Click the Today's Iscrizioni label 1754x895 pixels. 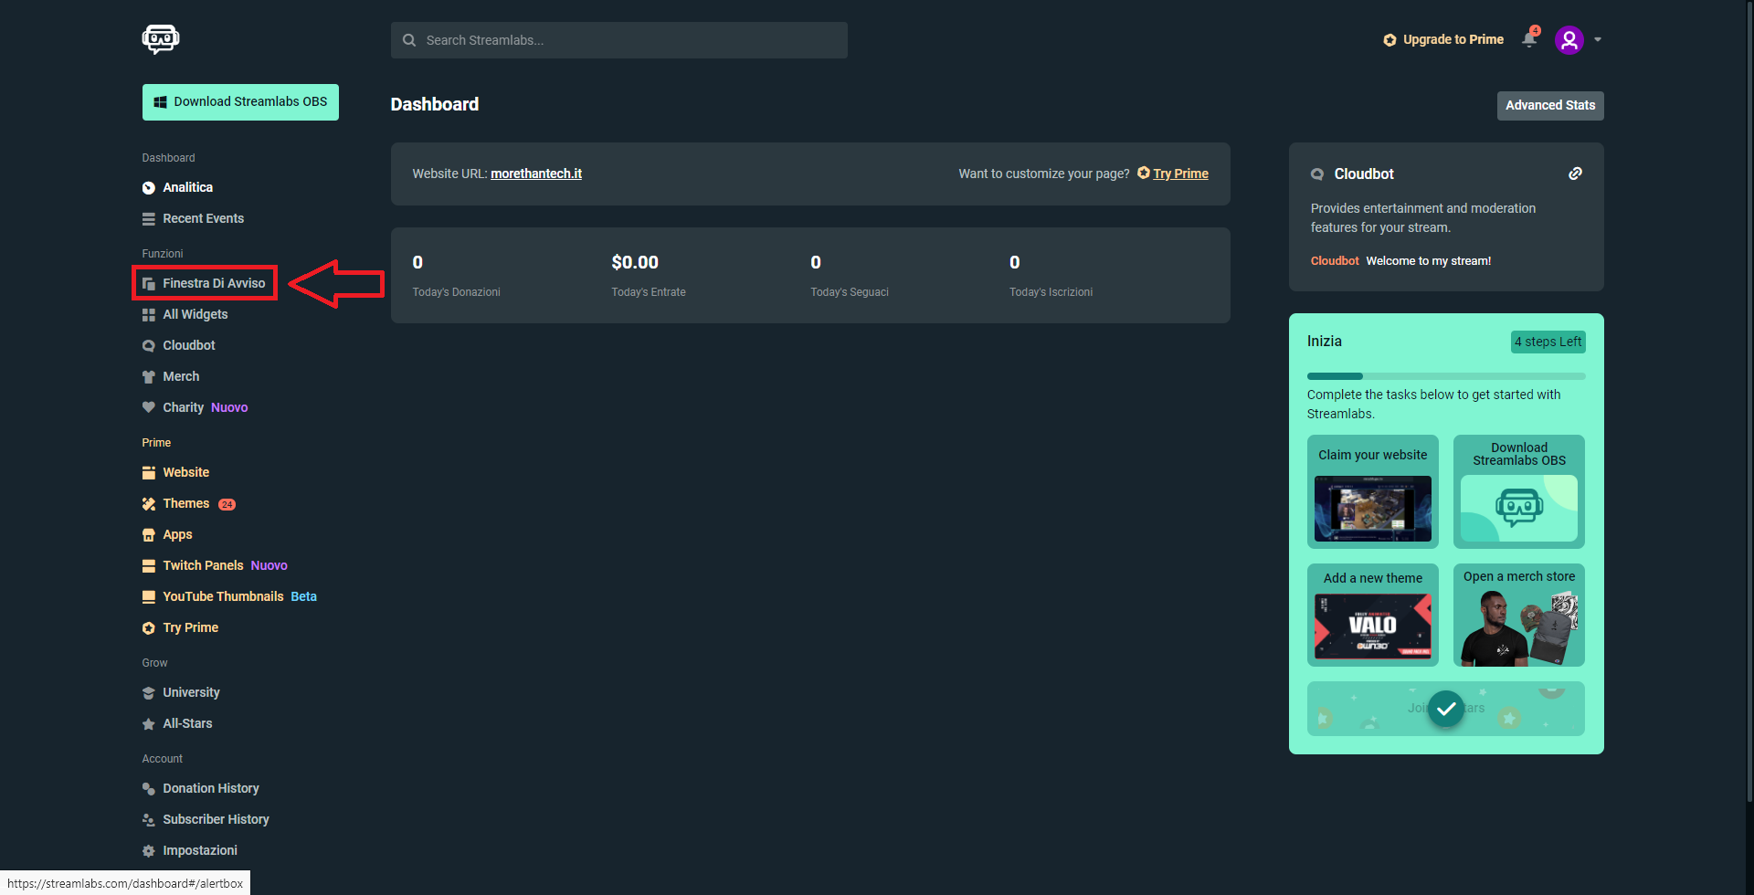click(1051, 292)
